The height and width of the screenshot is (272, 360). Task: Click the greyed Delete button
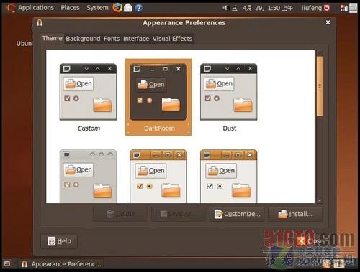[120, 214]
